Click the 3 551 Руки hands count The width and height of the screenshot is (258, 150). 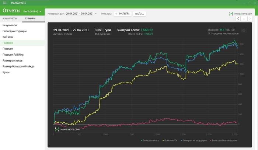(x=103, y=30)
